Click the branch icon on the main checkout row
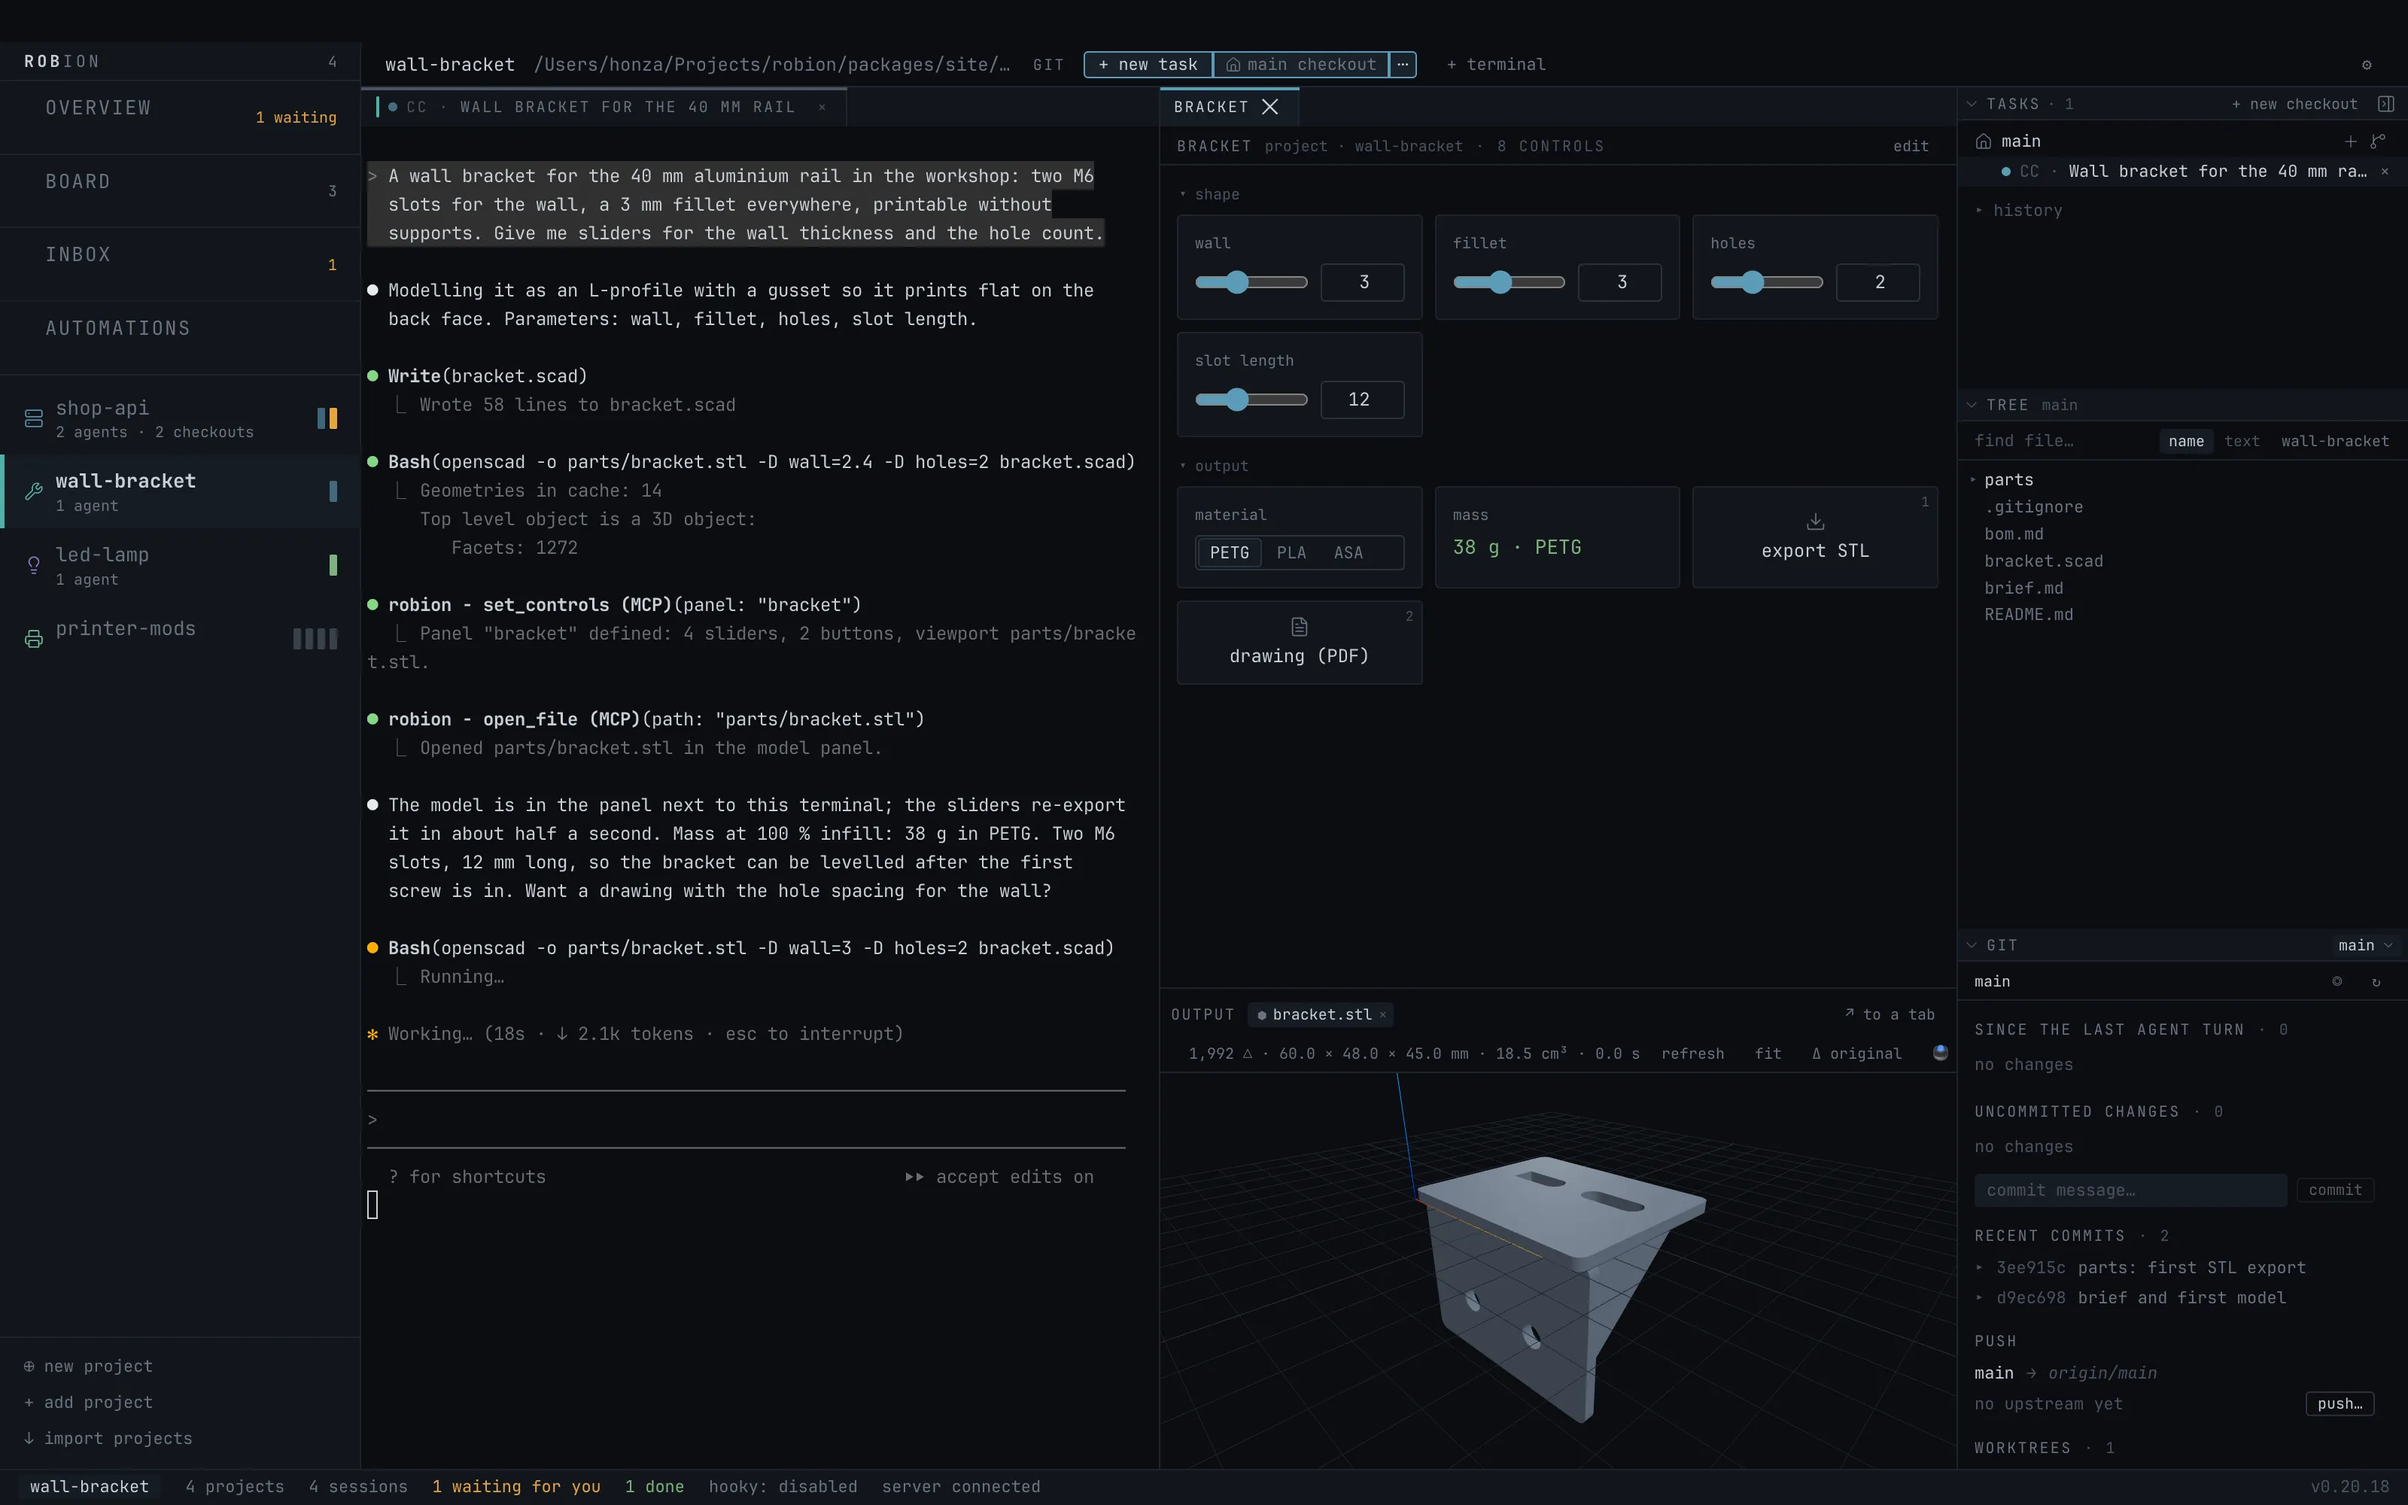The image size is (2408, 1505). (2378, 141)
